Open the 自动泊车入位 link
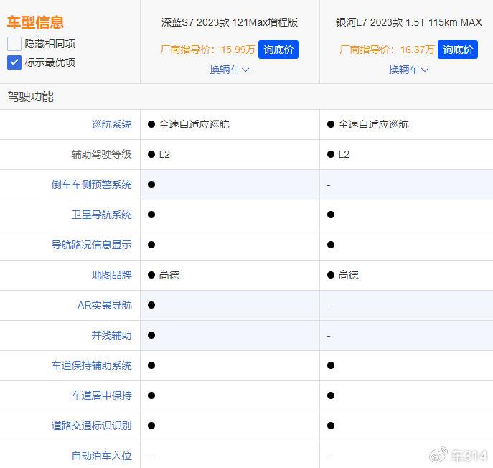493x468 pixels. tap(102, 456)
